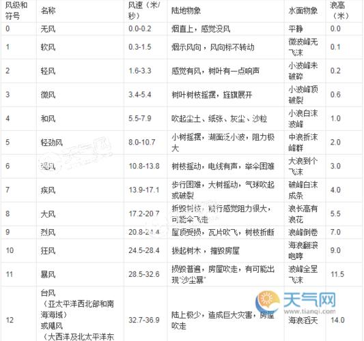Screen dimensions: 364x341
Task: Click the text "海浪翻滚咆哮"
Action: 303,250
